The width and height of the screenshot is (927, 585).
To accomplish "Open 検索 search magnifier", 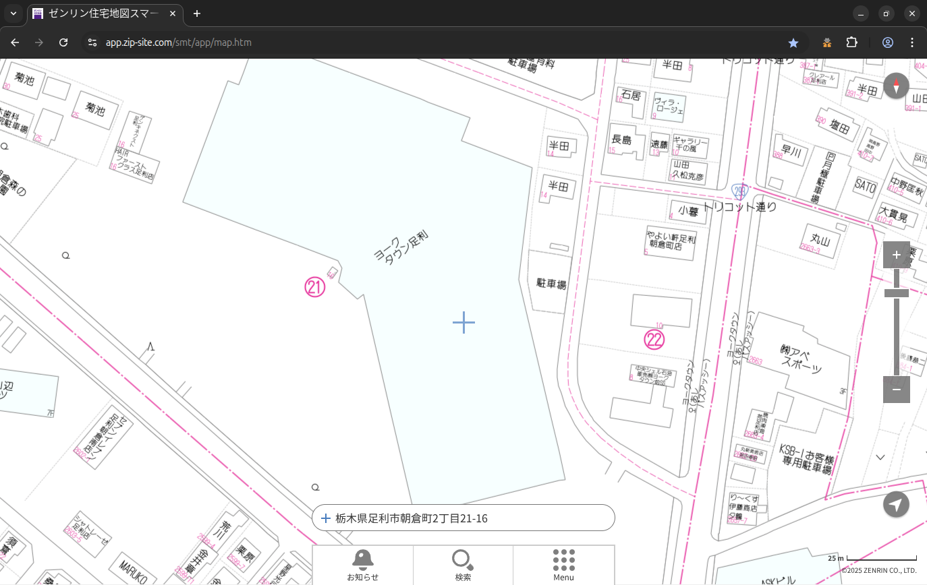I will (463, 565).
